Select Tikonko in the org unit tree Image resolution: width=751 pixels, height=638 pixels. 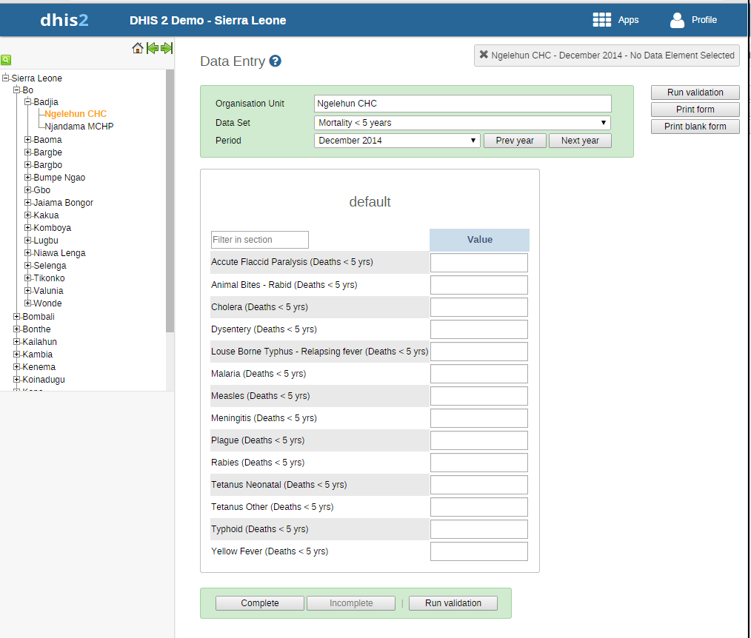[x=49, y=278]
